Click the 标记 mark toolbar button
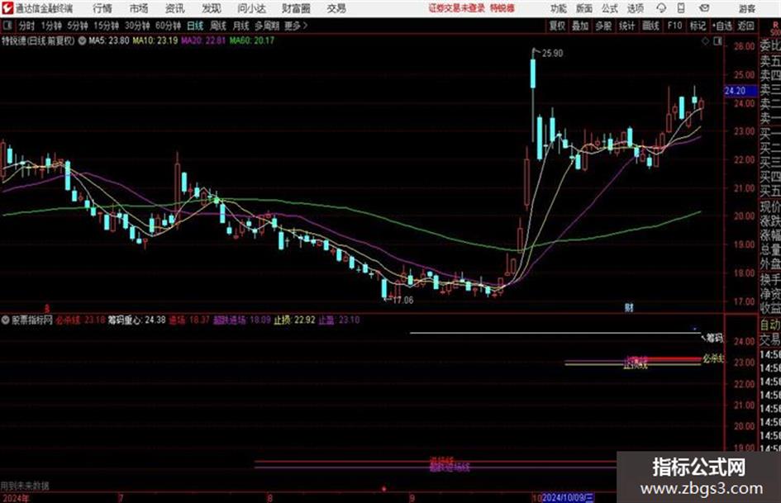 coord(698,26)
